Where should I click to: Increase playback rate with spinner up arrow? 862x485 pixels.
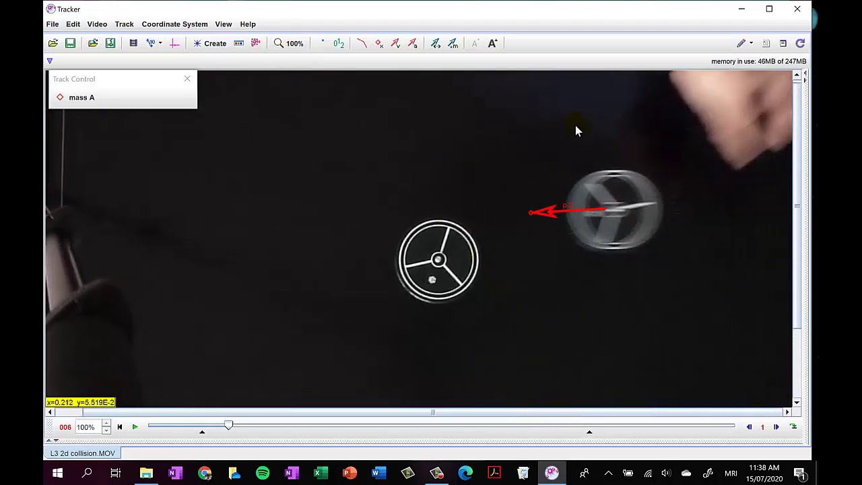tap(106, 424)
